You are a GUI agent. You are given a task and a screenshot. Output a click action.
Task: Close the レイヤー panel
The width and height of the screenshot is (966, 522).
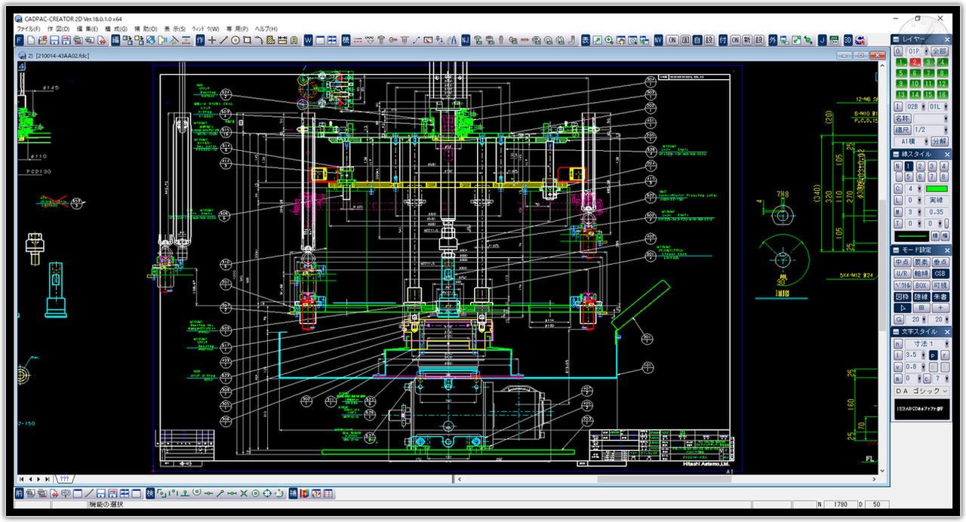pos(947,39)
